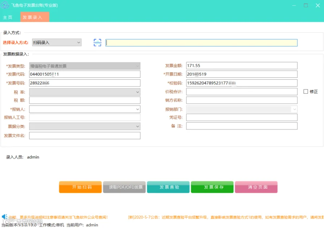This screenshot has height=228, width=324.
Task: Switch to the 主页 tab
Action: (8, 17)
